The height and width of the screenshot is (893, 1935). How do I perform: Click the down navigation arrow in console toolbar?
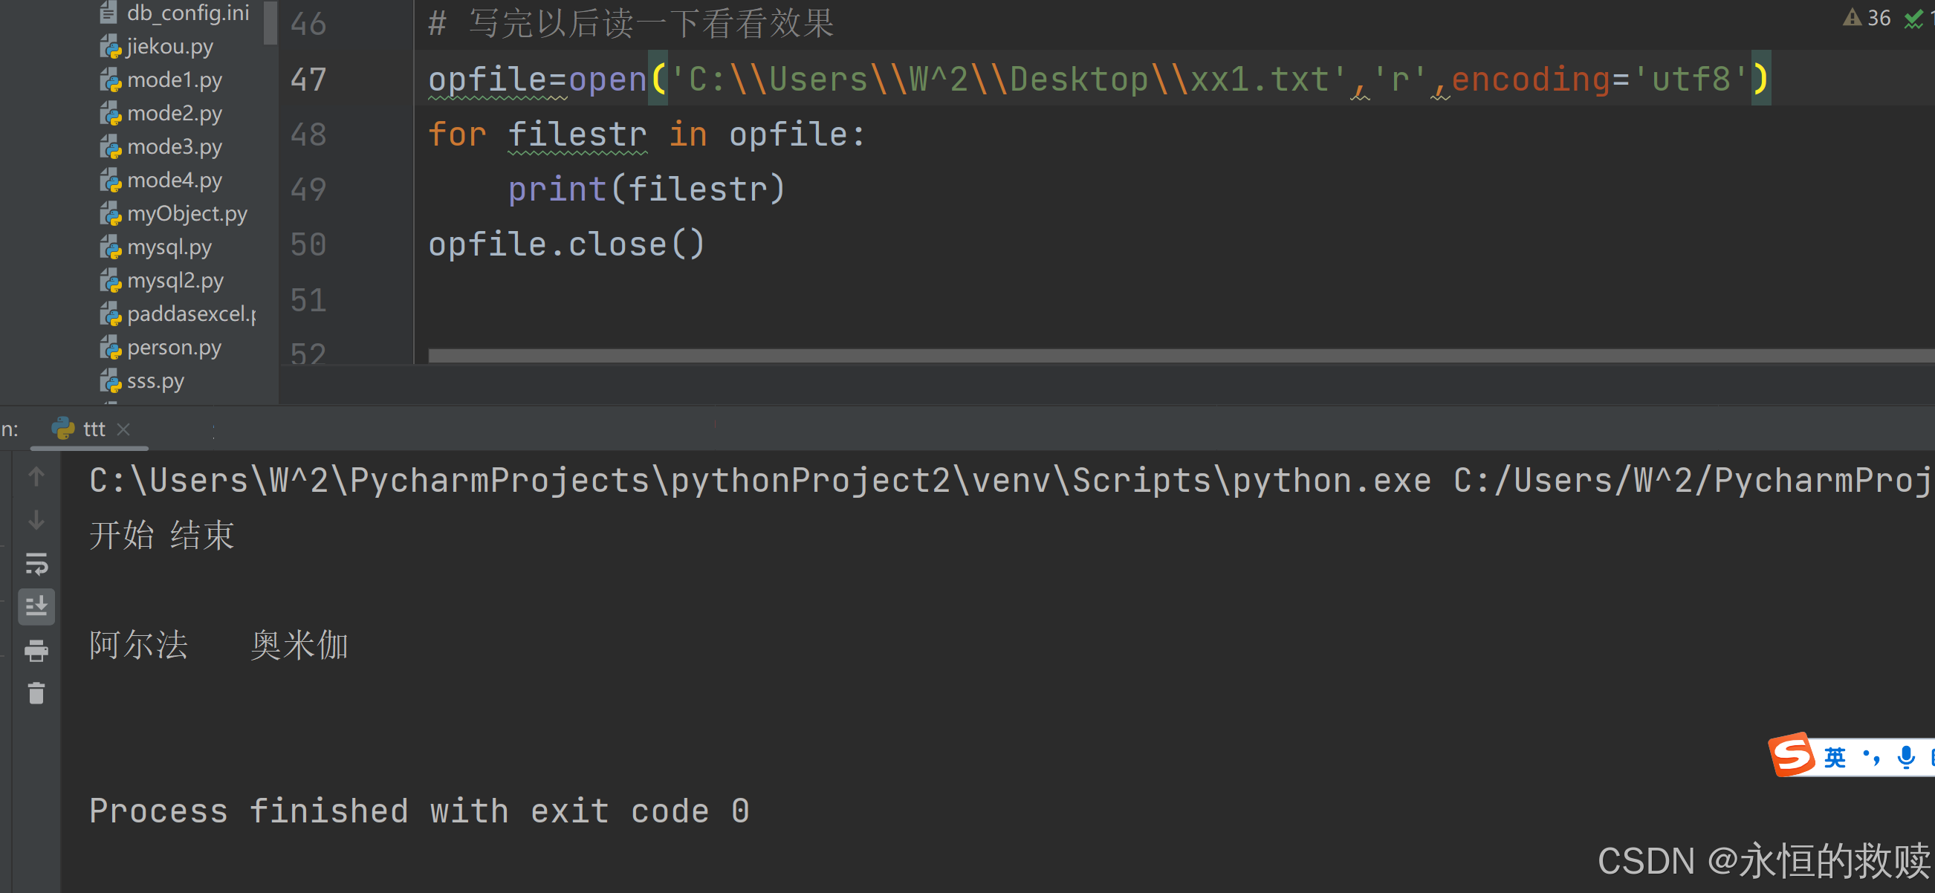36,521
